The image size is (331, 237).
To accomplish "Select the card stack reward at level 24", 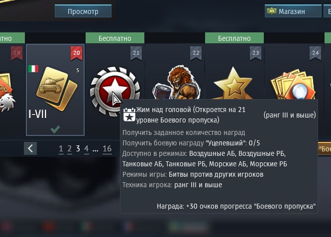I will tap(293, 85).
